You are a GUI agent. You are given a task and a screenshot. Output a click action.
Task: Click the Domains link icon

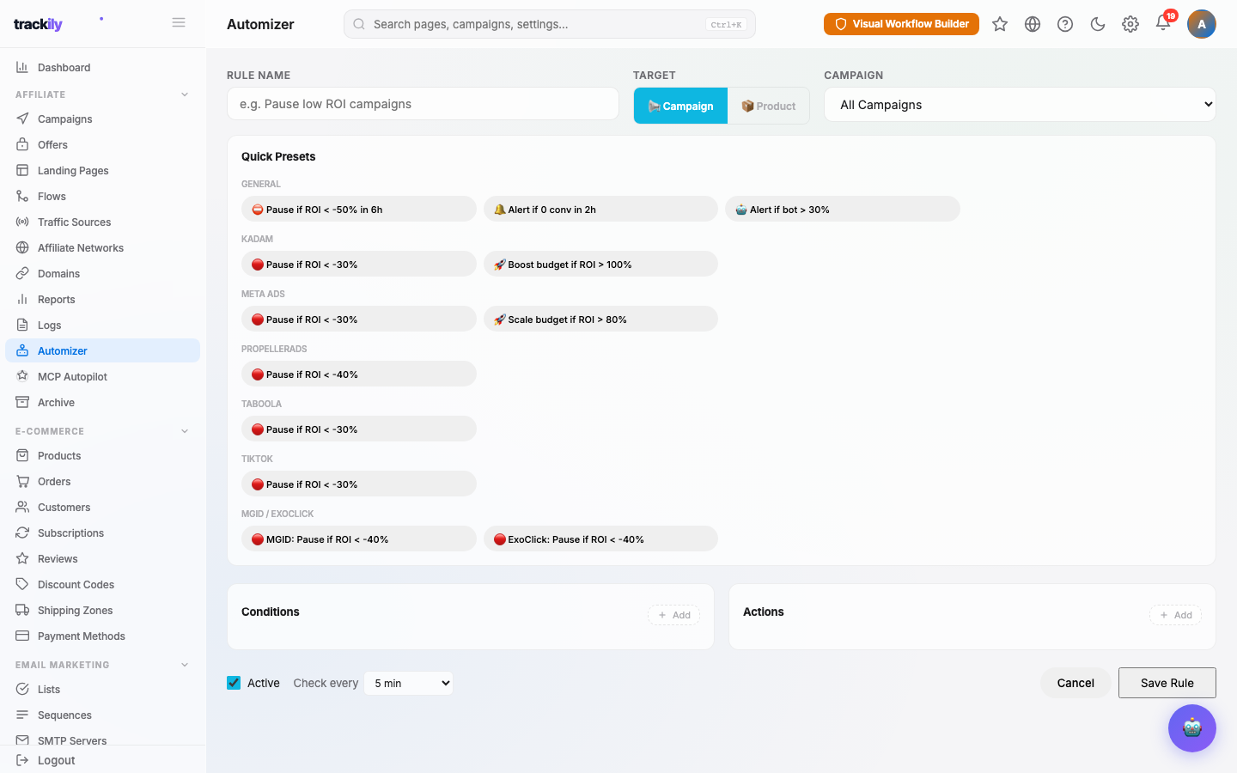22,273
